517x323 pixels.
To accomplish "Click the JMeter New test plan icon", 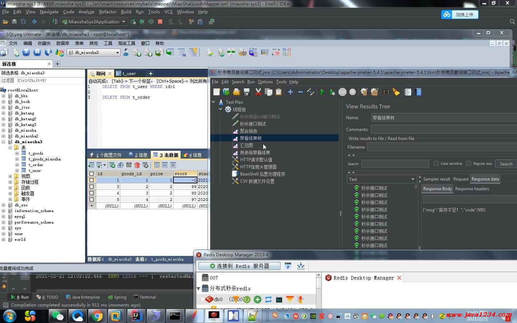I will click(x=216, y=92).
